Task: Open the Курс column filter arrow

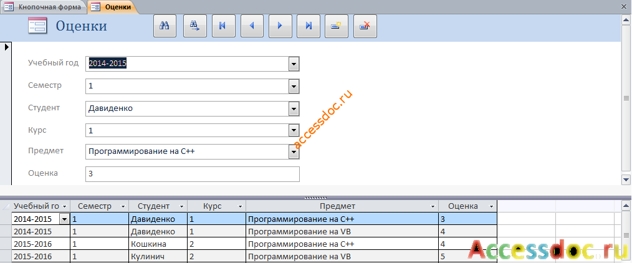Action: tap(240, 206)
